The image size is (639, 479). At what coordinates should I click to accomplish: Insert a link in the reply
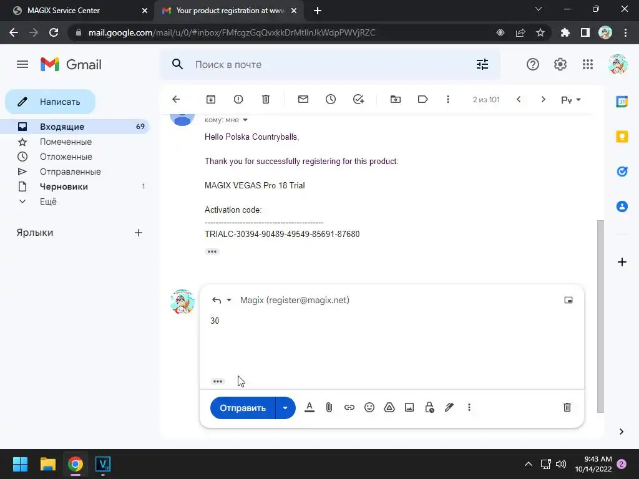[x=349, y=407]
